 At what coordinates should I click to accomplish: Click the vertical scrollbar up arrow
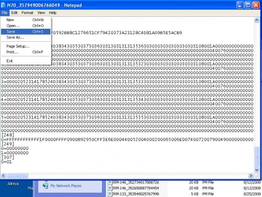257,20
